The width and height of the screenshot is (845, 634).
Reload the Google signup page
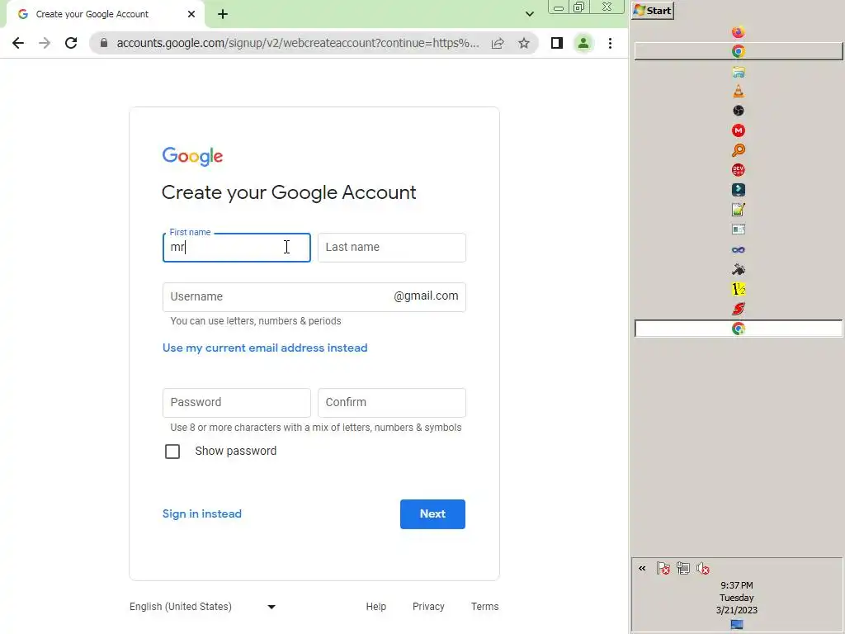coord(71,43)
